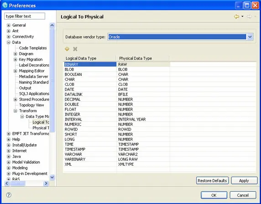Click the Restore Defaults button
This screenshot has height=204, width=261.
click(212, 181)
